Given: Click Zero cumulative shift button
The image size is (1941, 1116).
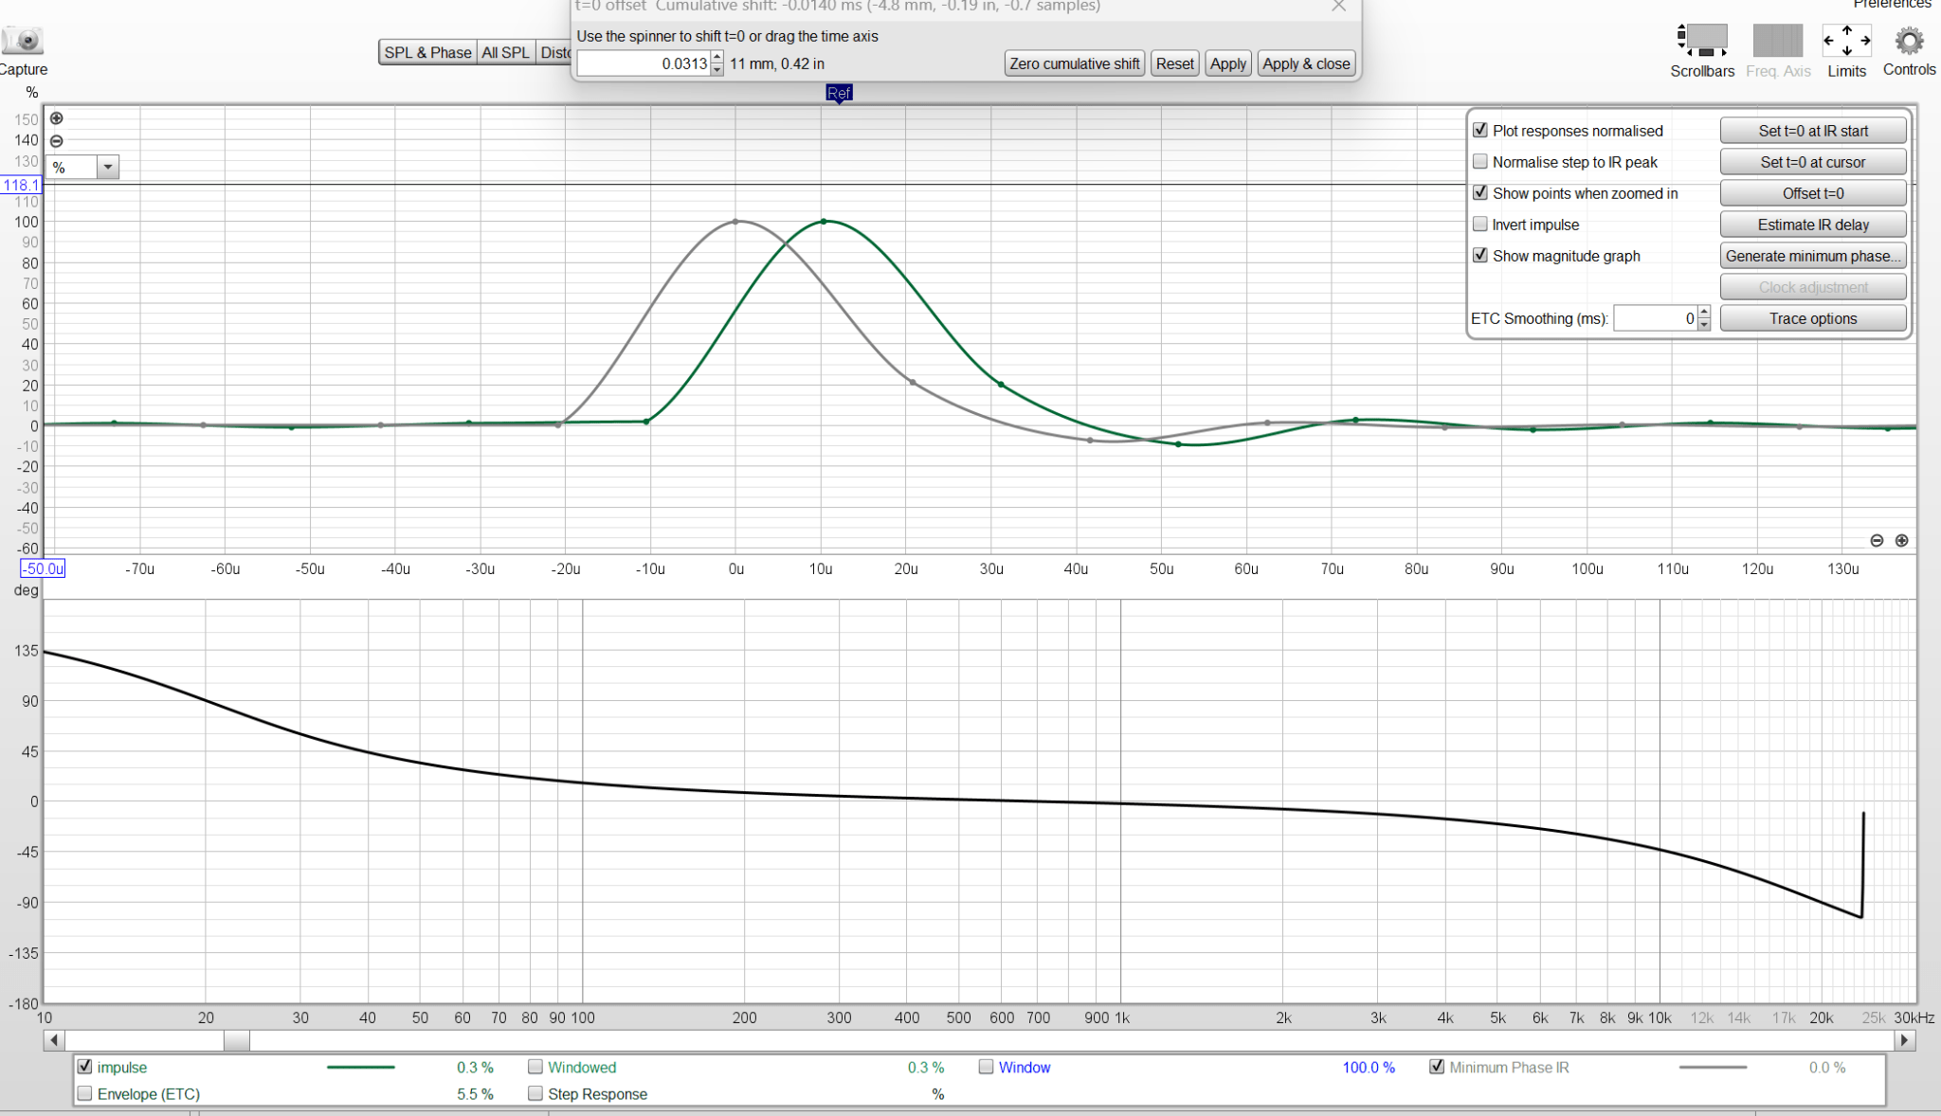Looking at the screenshot, I should [1074, 63].
